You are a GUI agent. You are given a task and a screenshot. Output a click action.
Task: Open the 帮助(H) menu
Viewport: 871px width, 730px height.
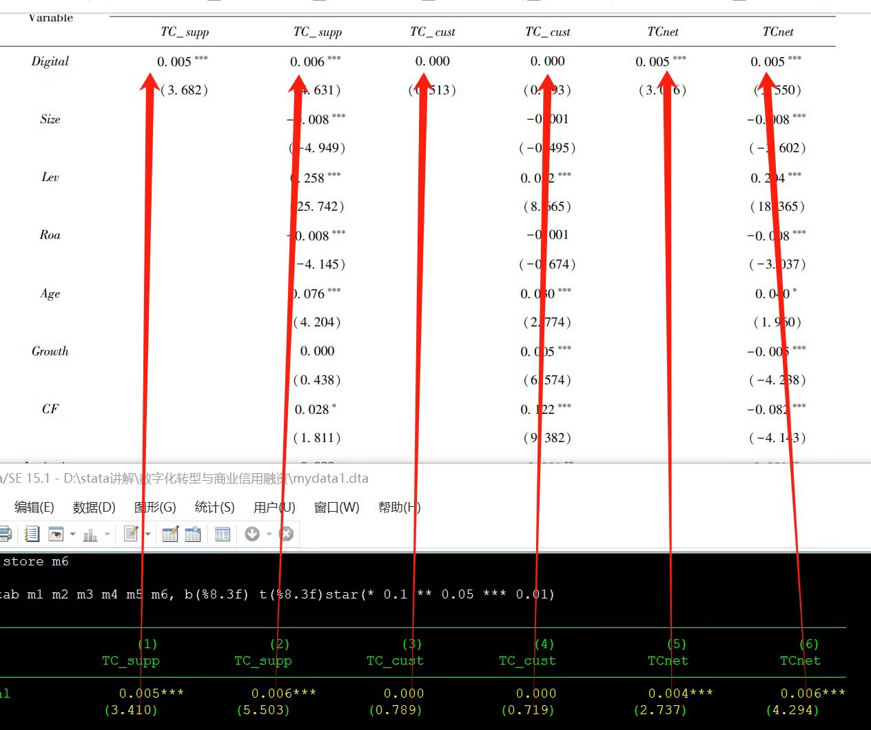click(x=399, y=508)
